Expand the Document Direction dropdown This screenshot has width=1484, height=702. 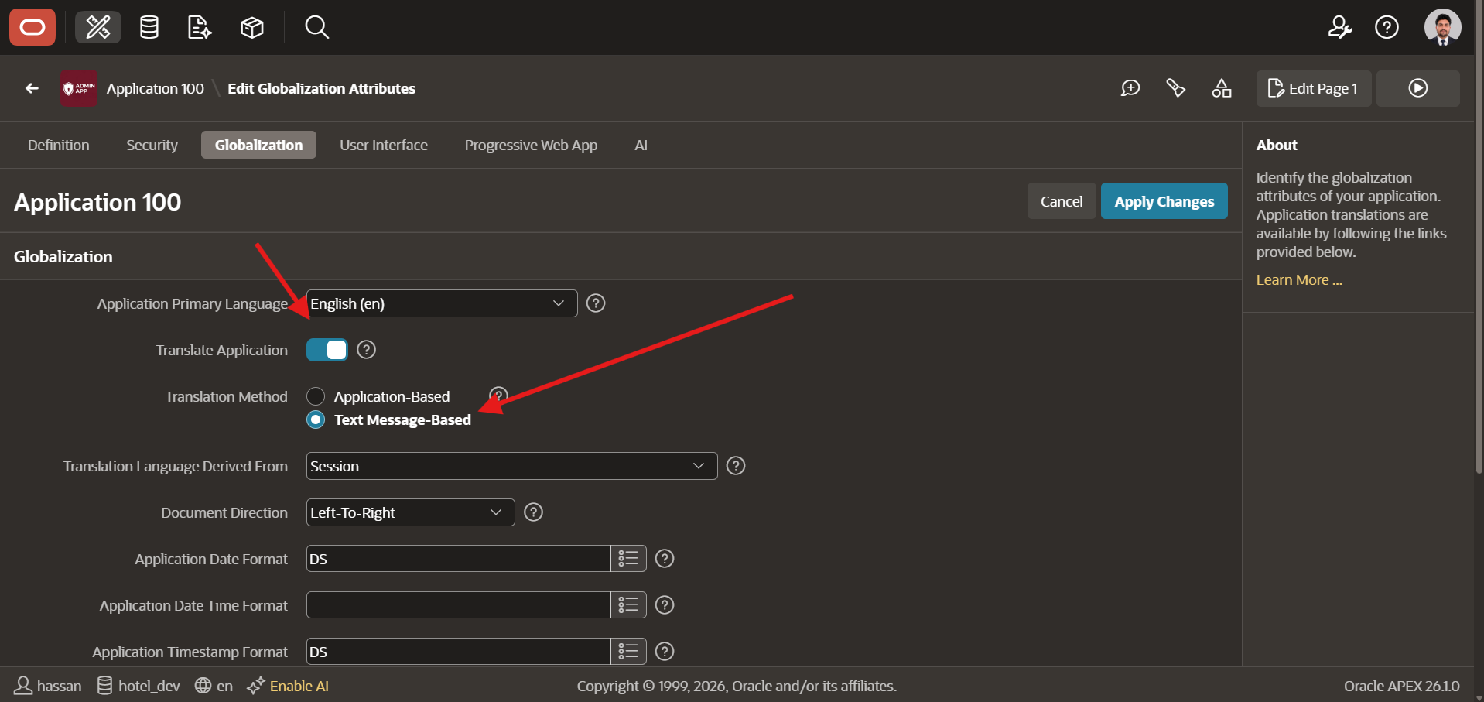tap(410, 512)
